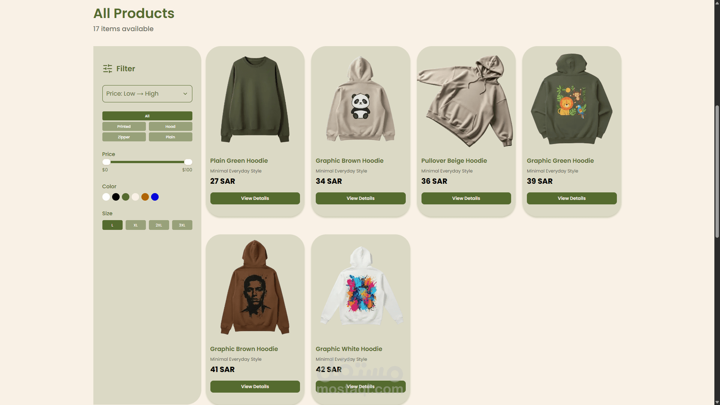The image size is (720, 405).
Task: Click the Filter sliders icon
Action: (x=108, y=69)
